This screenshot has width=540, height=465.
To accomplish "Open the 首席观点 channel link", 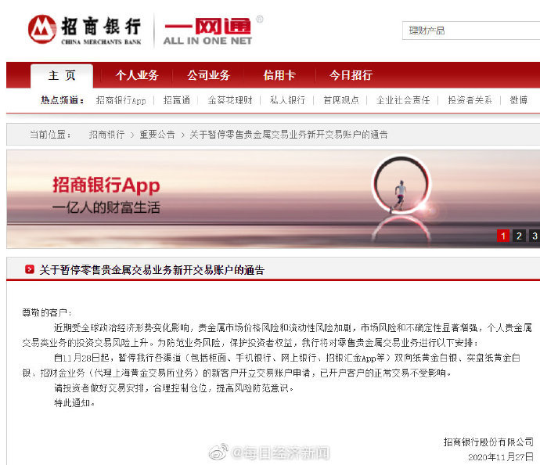I will pos(341,100).
